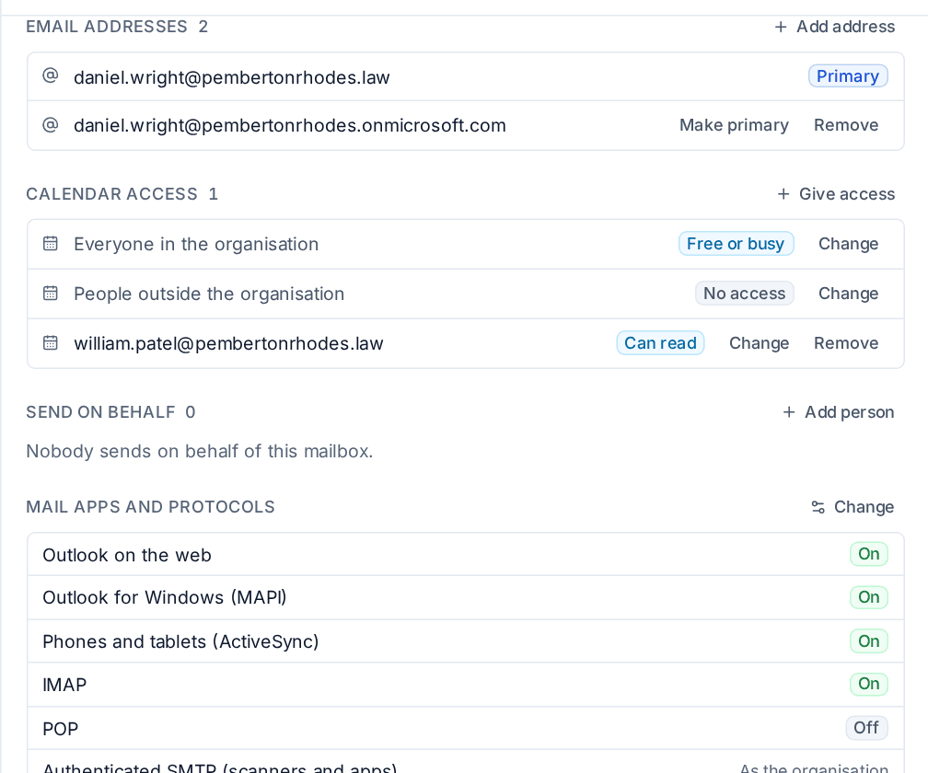Image resolution: width=928 pixels, height=773 pixels.
Task: Click People outside the organisation row label
Action: (x=209, y=294)
